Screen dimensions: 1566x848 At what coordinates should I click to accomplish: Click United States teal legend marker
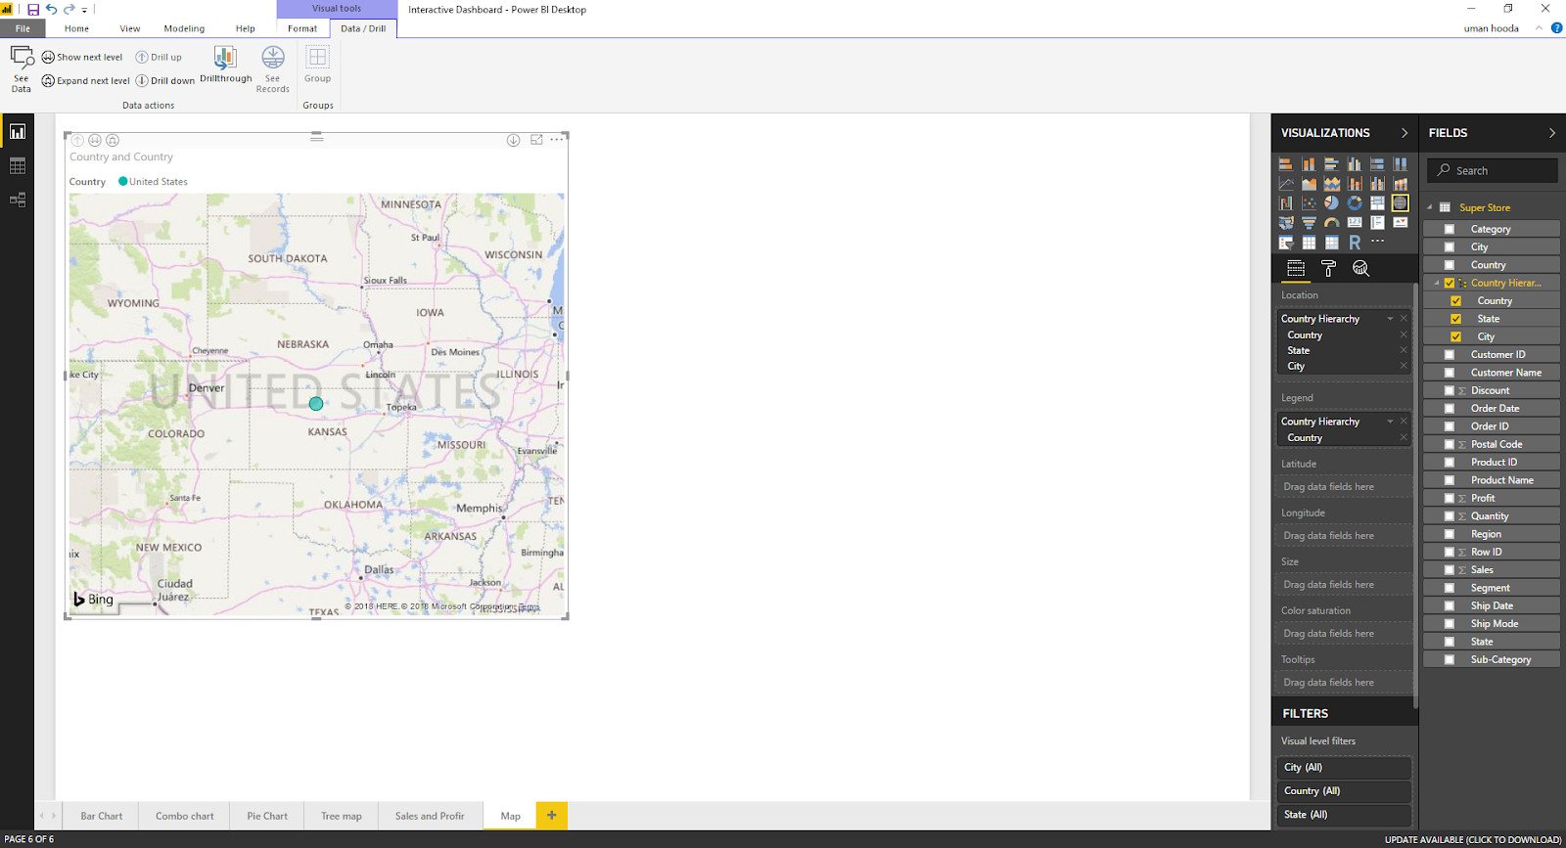[x=123, y=181]
